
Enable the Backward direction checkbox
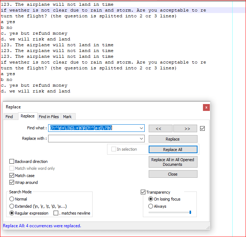pyautogui.click(x=12, y=161)
